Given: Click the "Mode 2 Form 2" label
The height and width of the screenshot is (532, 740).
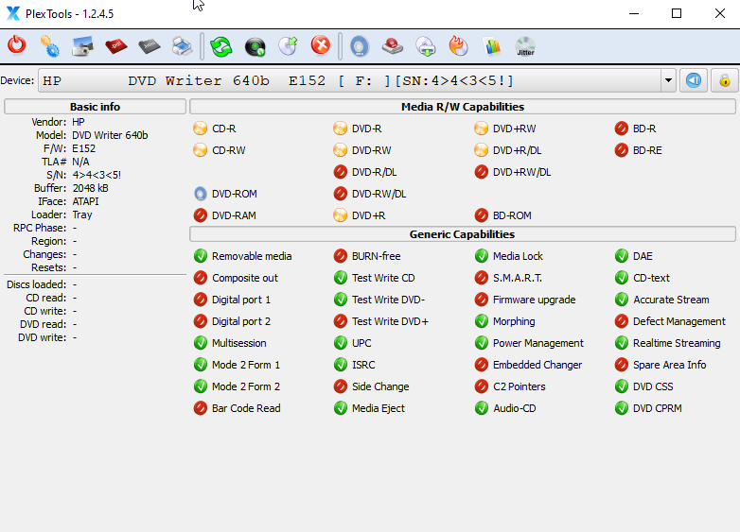Looking at the screenshot, I should pos(246,386).
